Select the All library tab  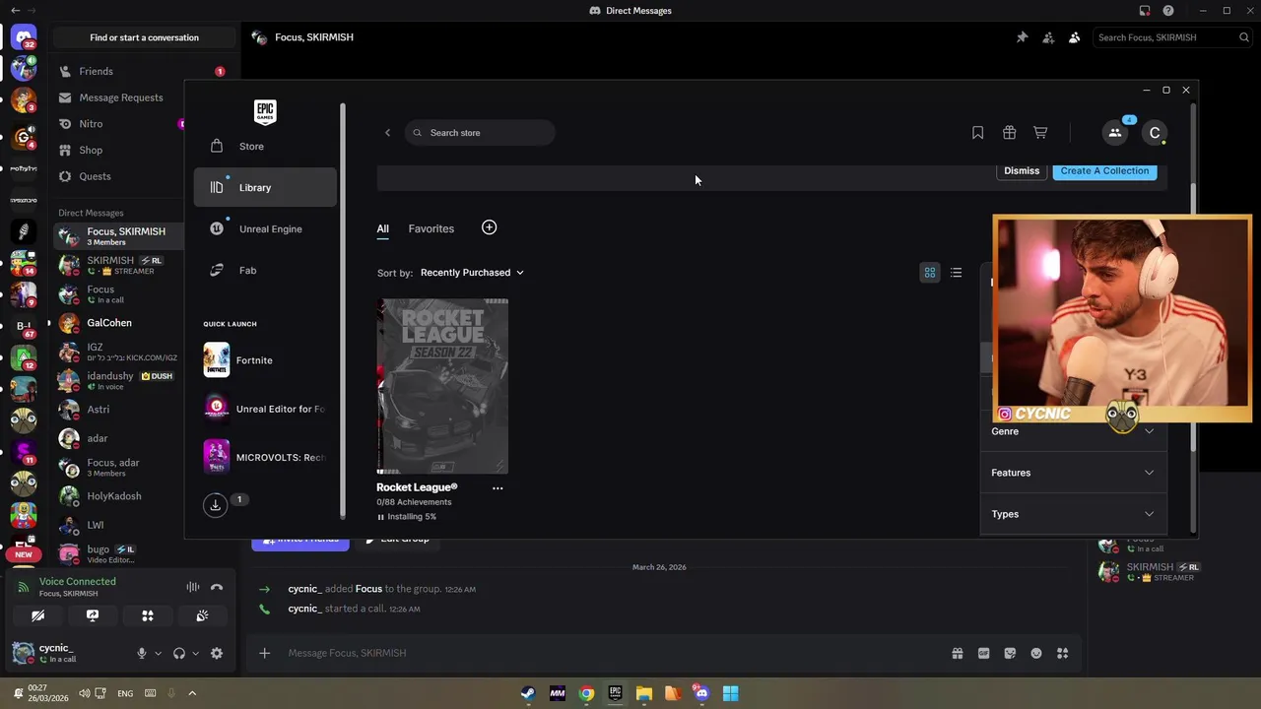(x=382, y=228)
